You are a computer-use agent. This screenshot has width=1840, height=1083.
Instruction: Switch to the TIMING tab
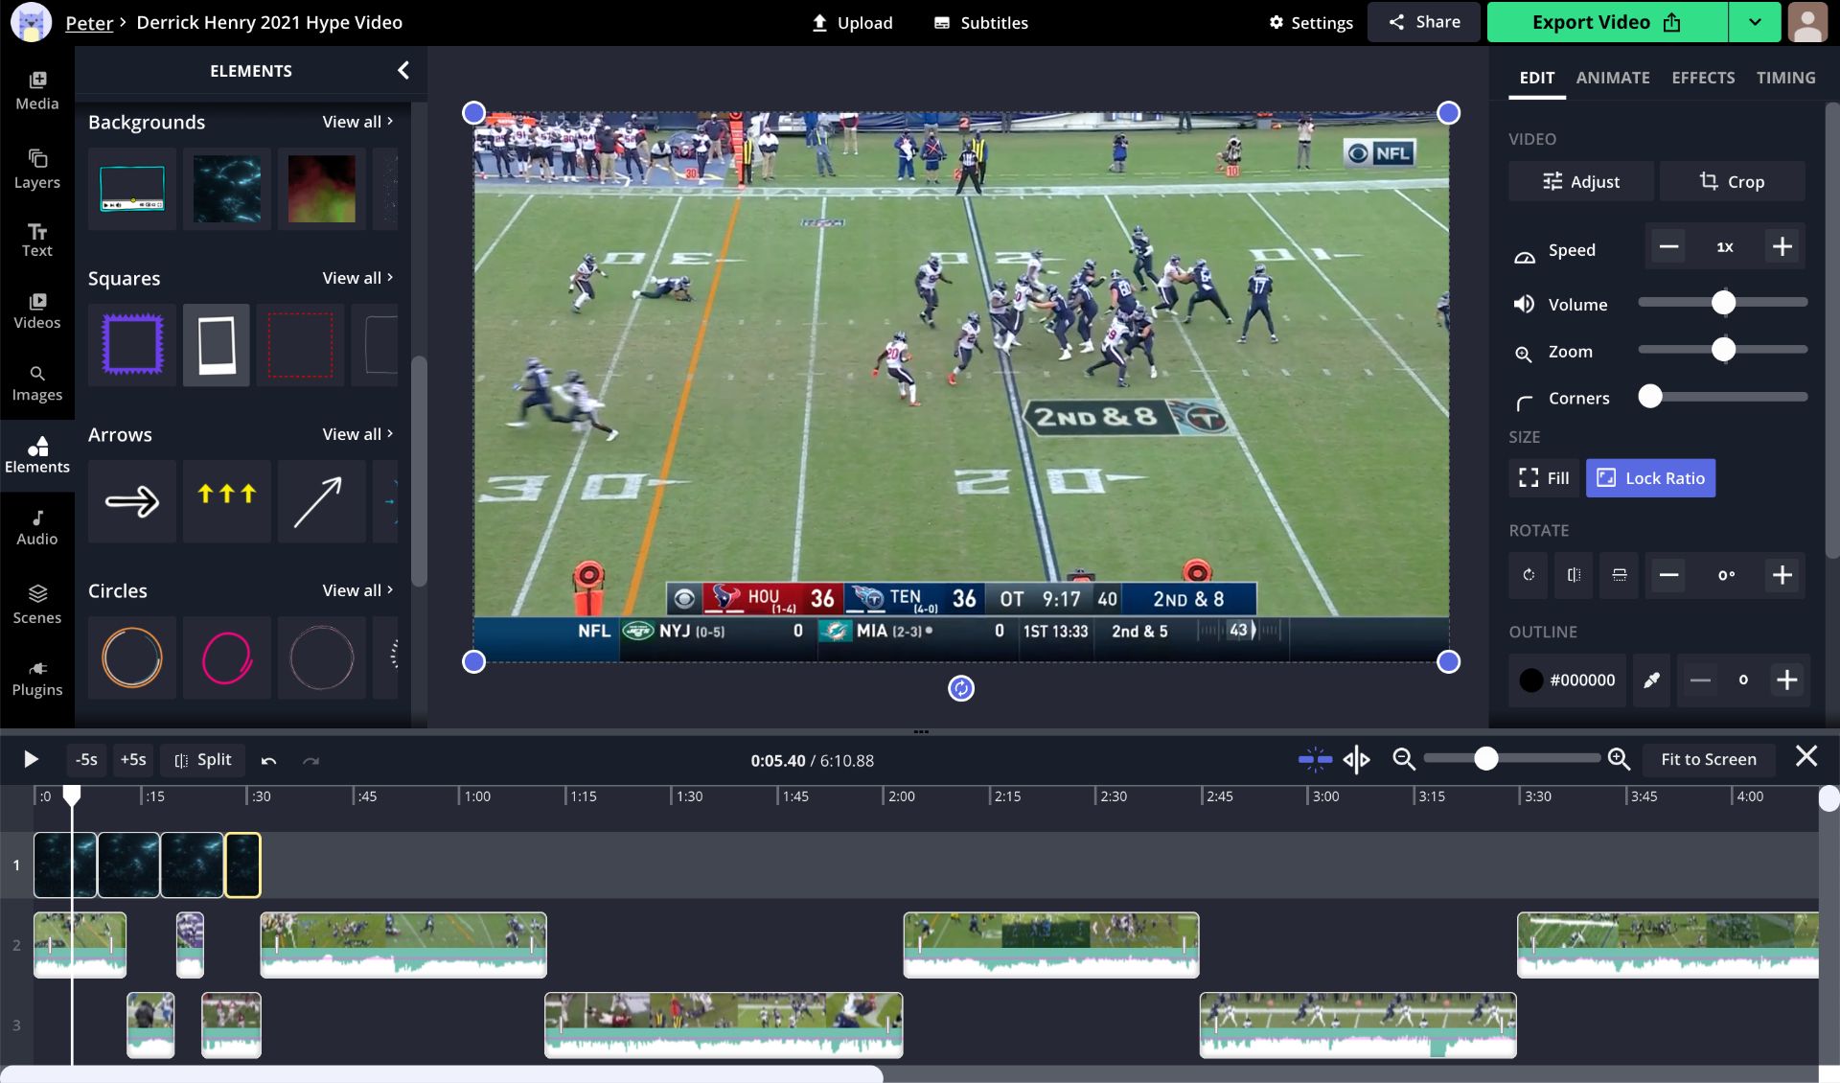pos(1785,78)
